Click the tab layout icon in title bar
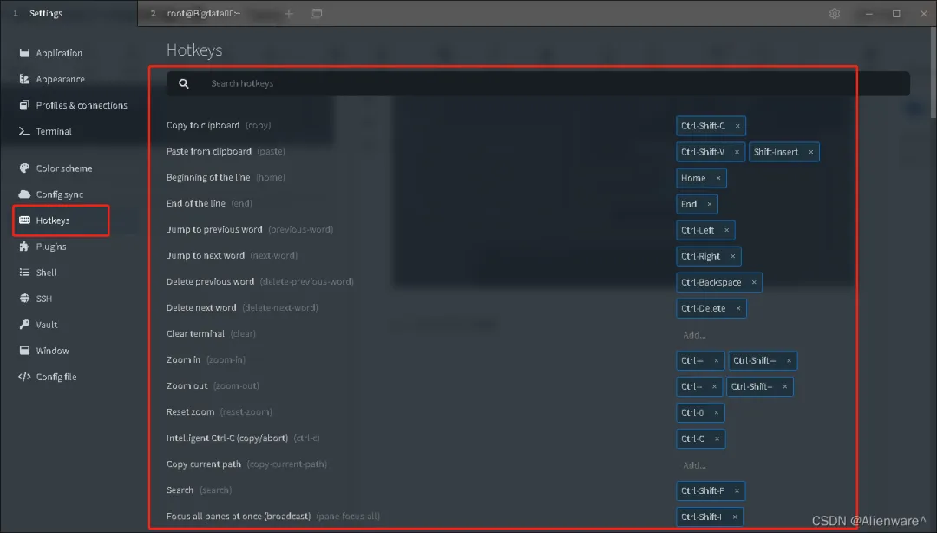 (x=316, y=13)
